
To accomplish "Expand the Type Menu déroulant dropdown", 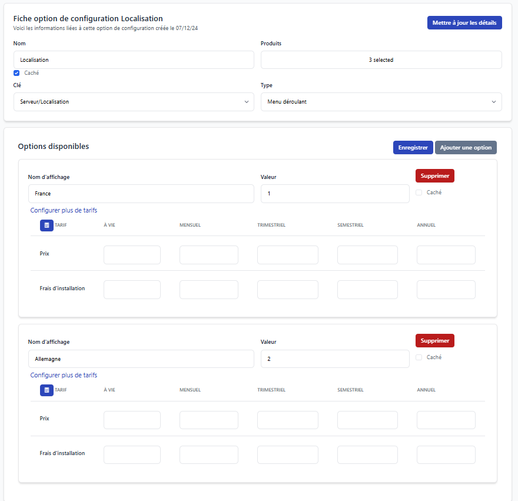I will click(381, 102).
